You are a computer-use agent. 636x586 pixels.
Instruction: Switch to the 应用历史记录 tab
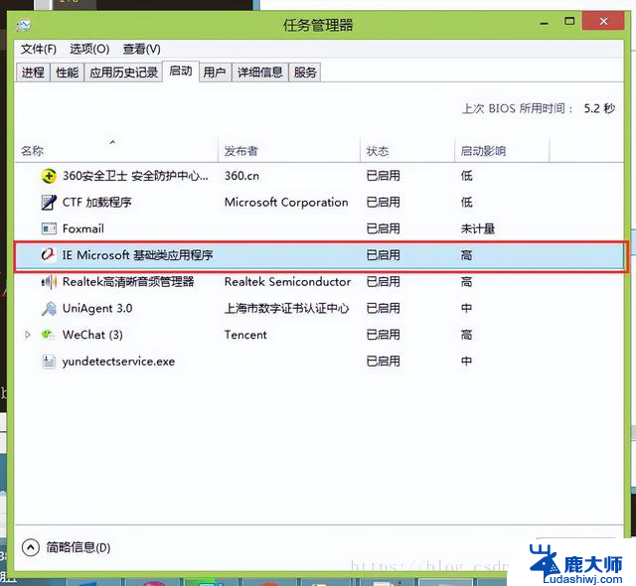123,73
